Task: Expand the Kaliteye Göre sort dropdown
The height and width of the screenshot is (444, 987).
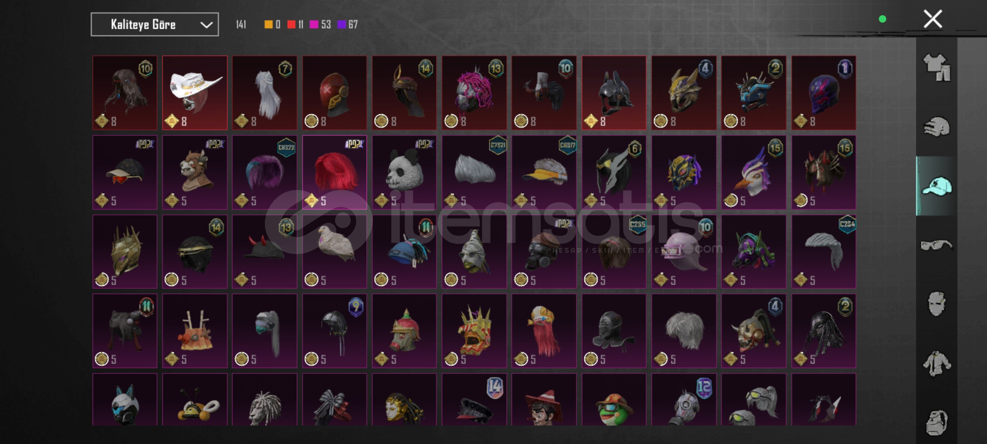Action: point(155,25)
